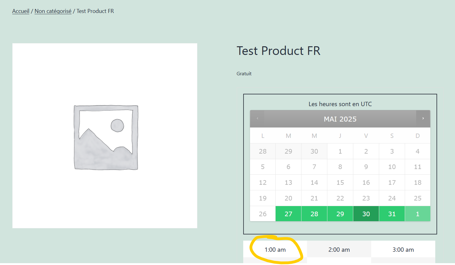Click disabled date 18 in the calendar
Image resolution: width=455 pixels, height=265 pixels.
pyautogui.click(x=418, y=182)
